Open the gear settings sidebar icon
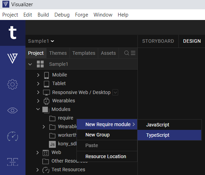Screen dimensions: 205x175 tap(12, 84)
